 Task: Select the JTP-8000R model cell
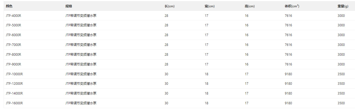[x=13, y=55]
